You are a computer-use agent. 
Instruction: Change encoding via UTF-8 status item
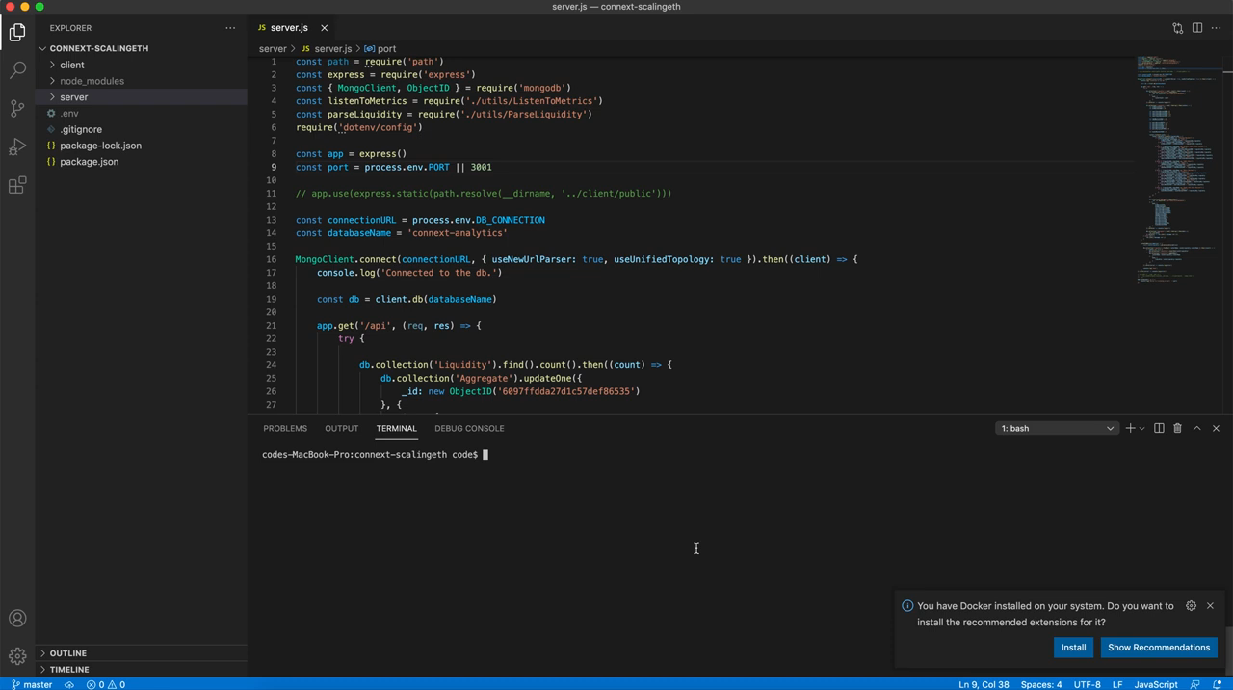pos(1087,684)
